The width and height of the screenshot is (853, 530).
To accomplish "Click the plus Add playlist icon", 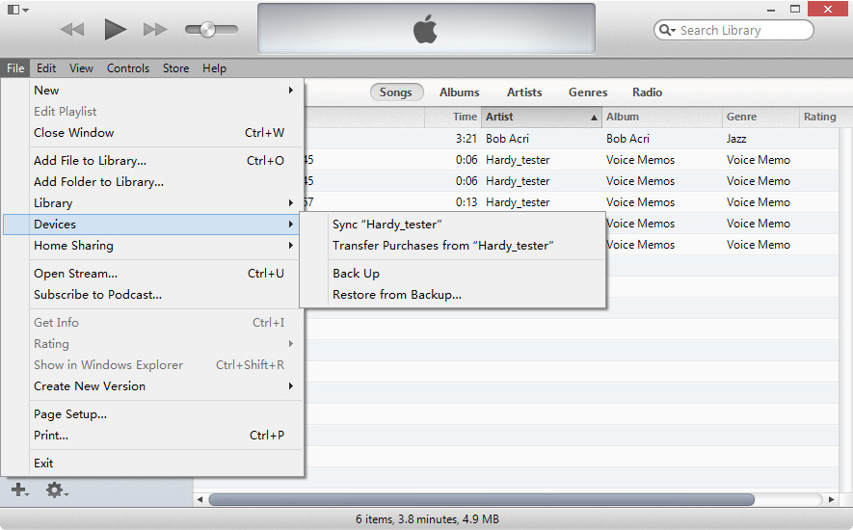I will coord(19,490).
